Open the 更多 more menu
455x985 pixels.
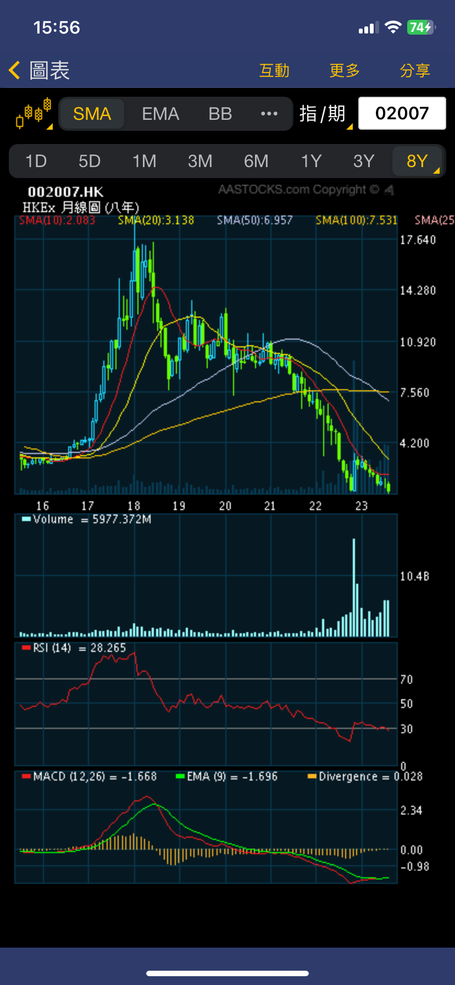345,70
